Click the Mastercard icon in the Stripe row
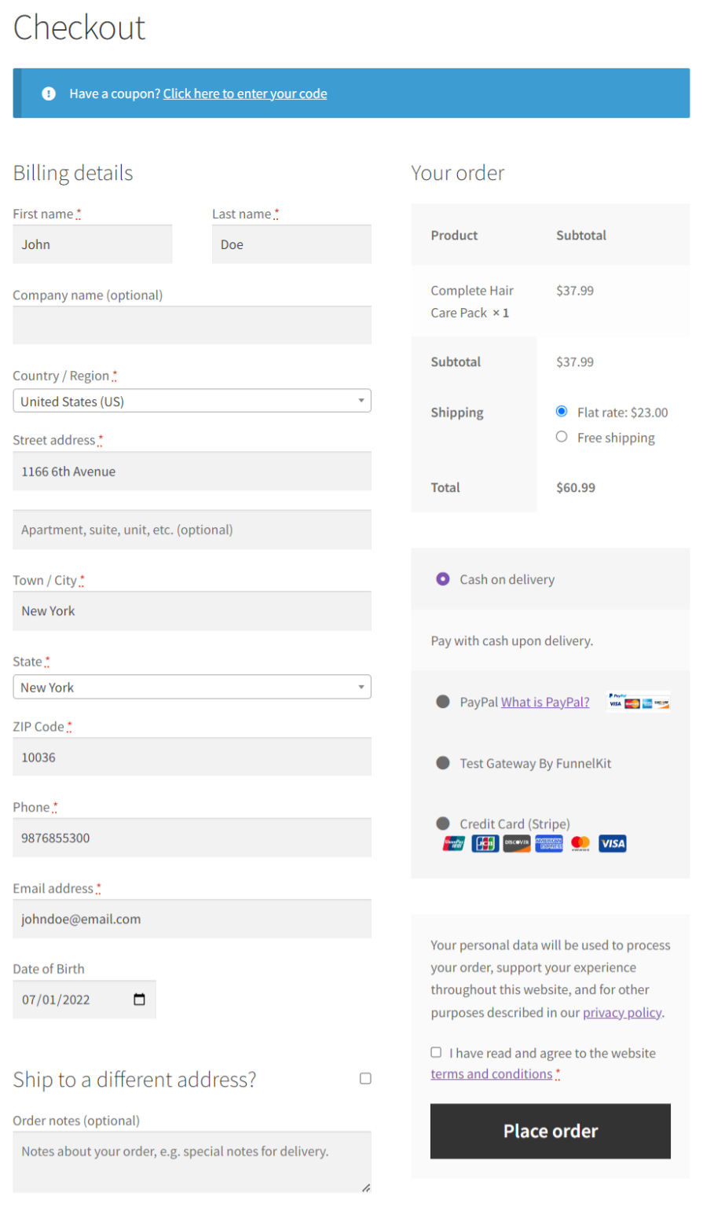This screenshot has height=1207, width=703. pyautogui.click(x=580, y=843)
